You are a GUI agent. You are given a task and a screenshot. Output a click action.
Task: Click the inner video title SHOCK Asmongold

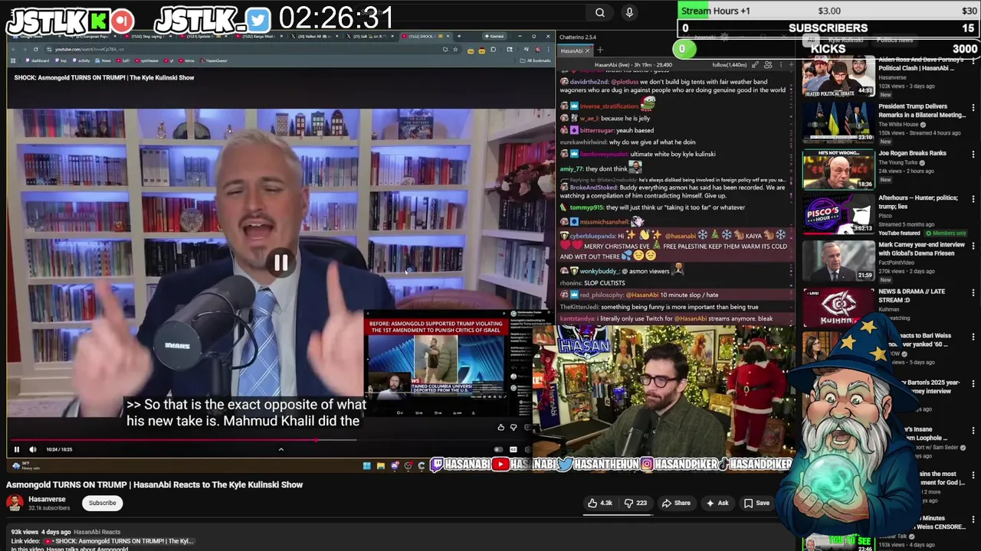[103, 77]
